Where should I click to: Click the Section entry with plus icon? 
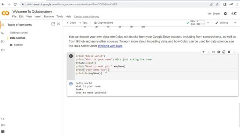16,45
